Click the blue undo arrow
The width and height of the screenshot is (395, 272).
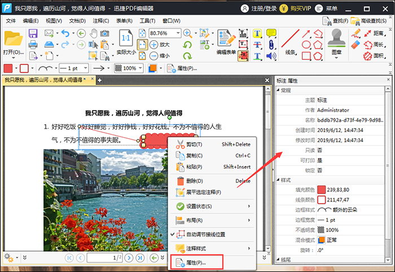click(65, 33)
